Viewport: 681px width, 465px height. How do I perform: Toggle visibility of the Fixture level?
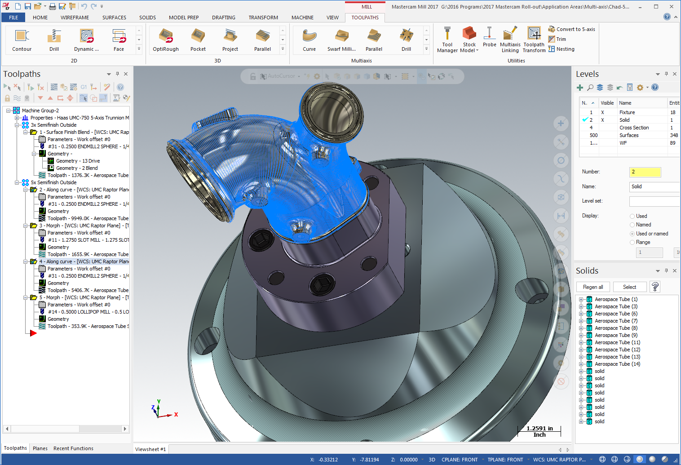click(602, 112)
